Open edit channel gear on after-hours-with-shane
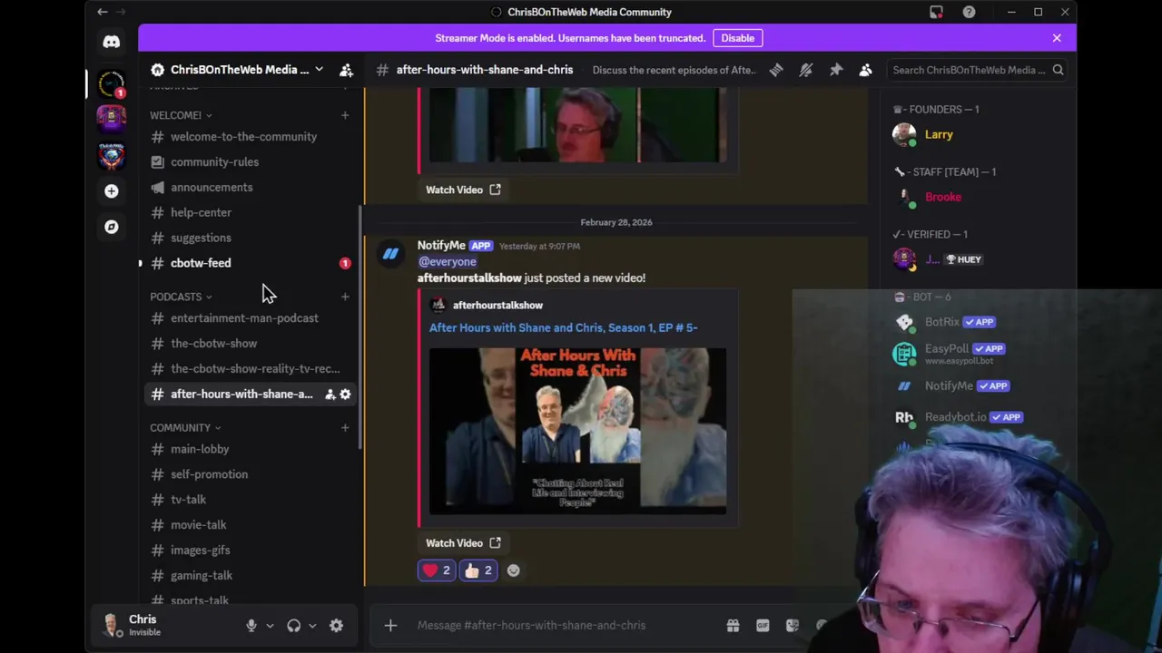This screenshot has height=653, width=1162. 345,395
